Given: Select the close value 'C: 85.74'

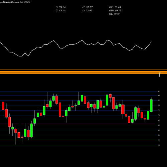Looking at the screenshot, I should 60,11.
